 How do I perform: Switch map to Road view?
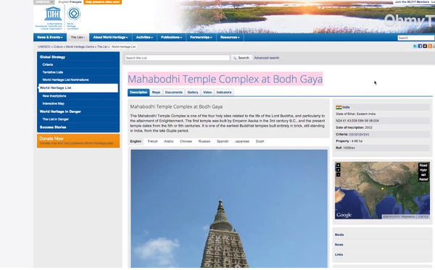pyautogui.click(x=423, y=165)
